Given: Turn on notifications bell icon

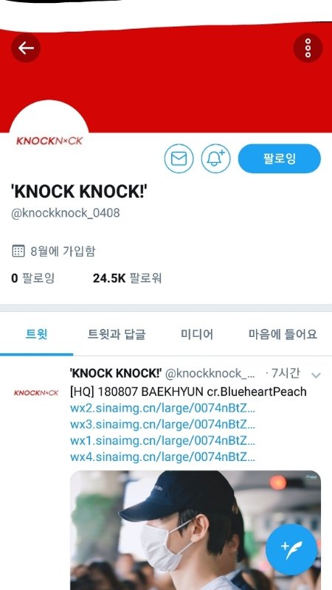Looking at the screenshot, I should [x=215, y=159].
